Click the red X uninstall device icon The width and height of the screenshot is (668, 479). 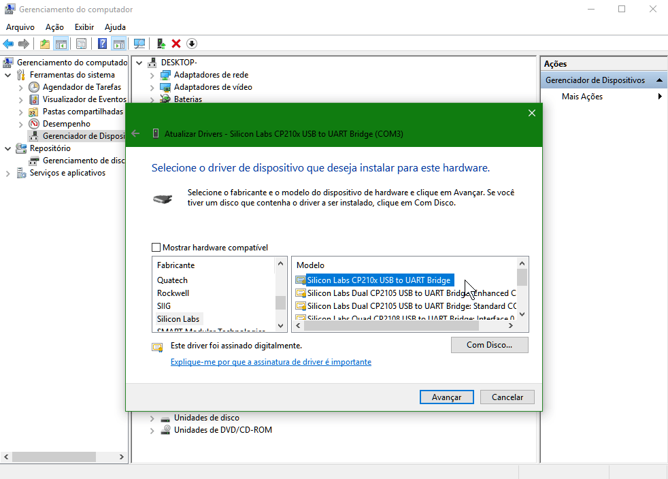click(x=176, y=44)
